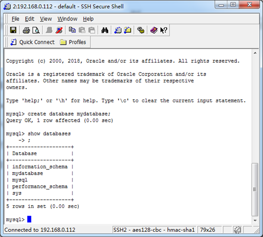Open Print Preview magnifier icon
The height and width of the screenshot is (237, 263).
(x=36, y=30)
